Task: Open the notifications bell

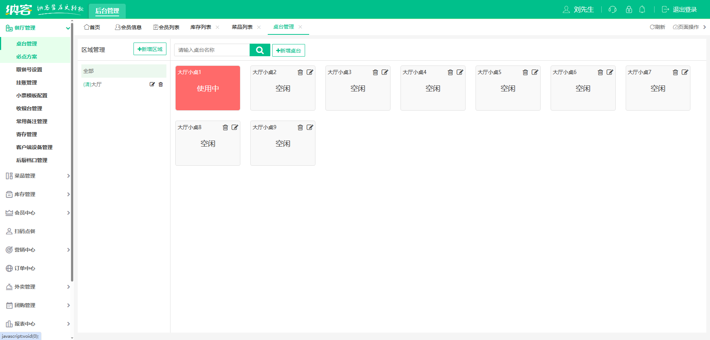Action: pos(642,10)
